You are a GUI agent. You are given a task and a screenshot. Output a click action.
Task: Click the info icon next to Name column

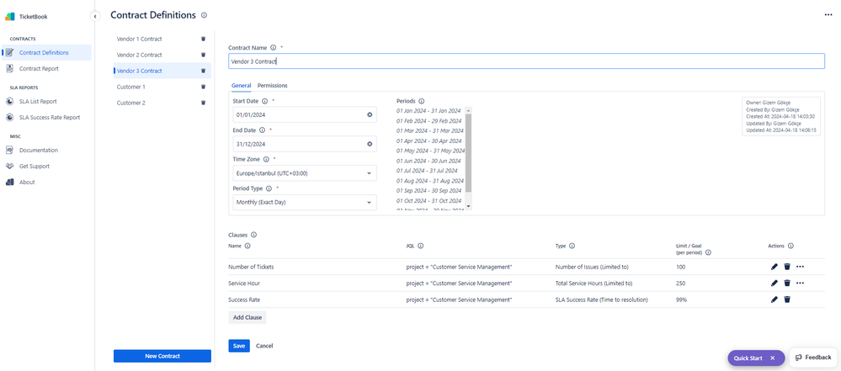point(248,246)
